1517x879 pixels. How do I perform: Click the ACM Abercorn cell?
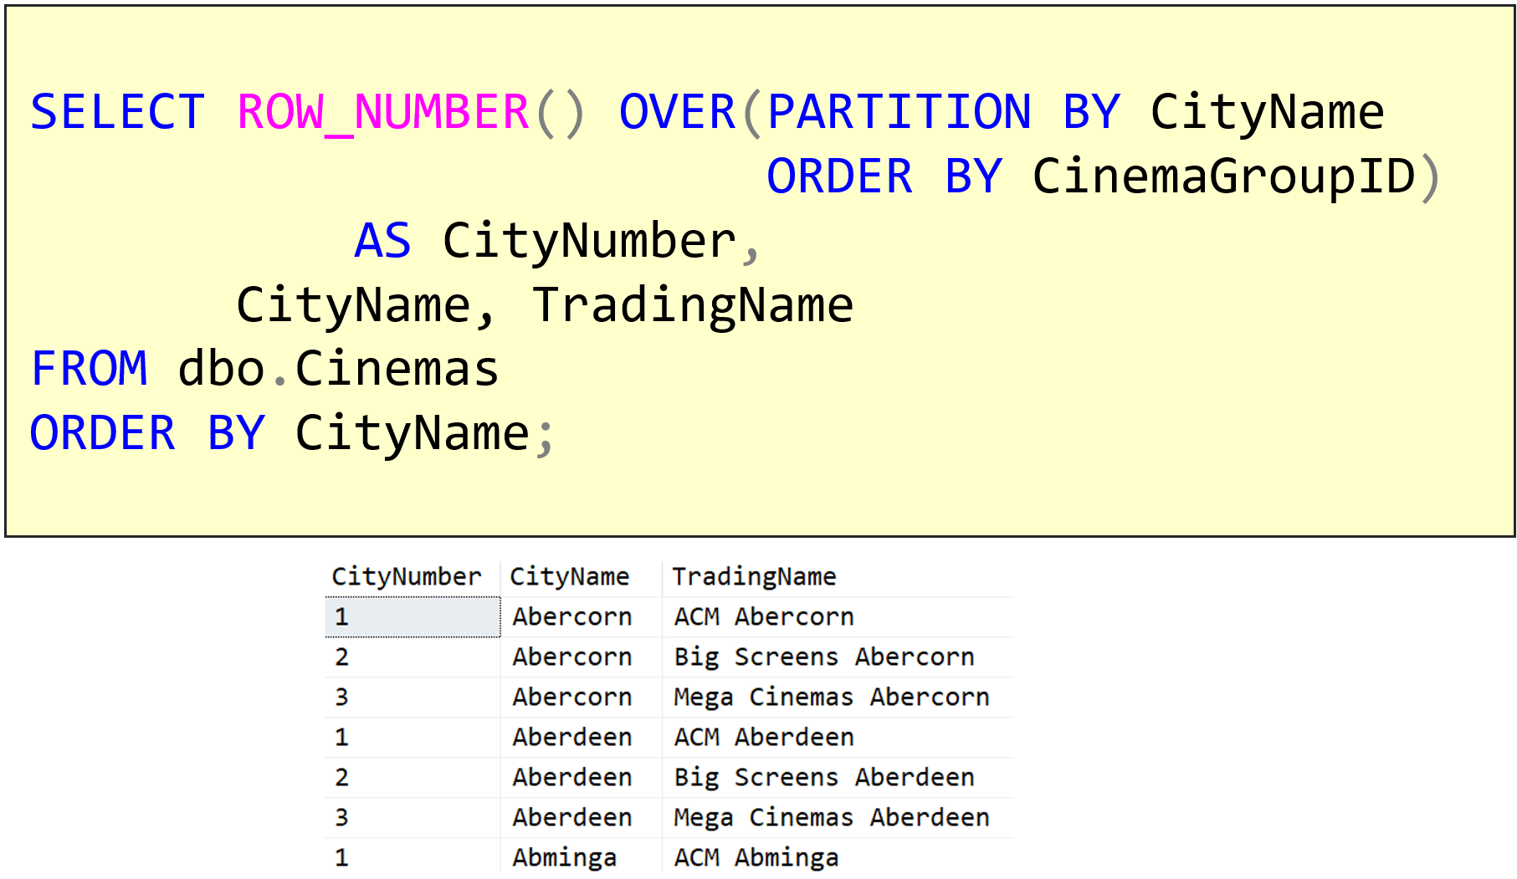click(764, 616)
